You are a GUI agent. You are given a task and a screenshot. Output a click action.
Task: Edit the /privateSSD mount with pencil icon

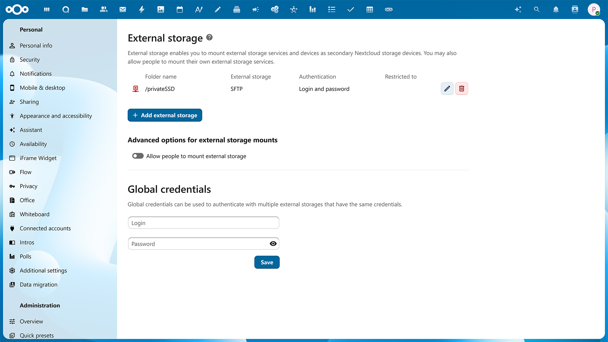click(447, 89)
